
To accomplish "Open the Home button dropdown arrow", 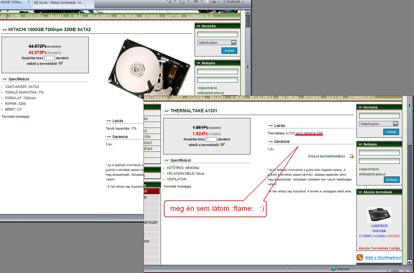I will coord(175,1).
